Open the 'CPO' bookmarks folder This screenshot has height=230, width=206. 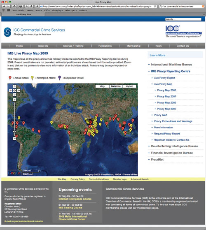pyautogui.click(x=47, y=10)
